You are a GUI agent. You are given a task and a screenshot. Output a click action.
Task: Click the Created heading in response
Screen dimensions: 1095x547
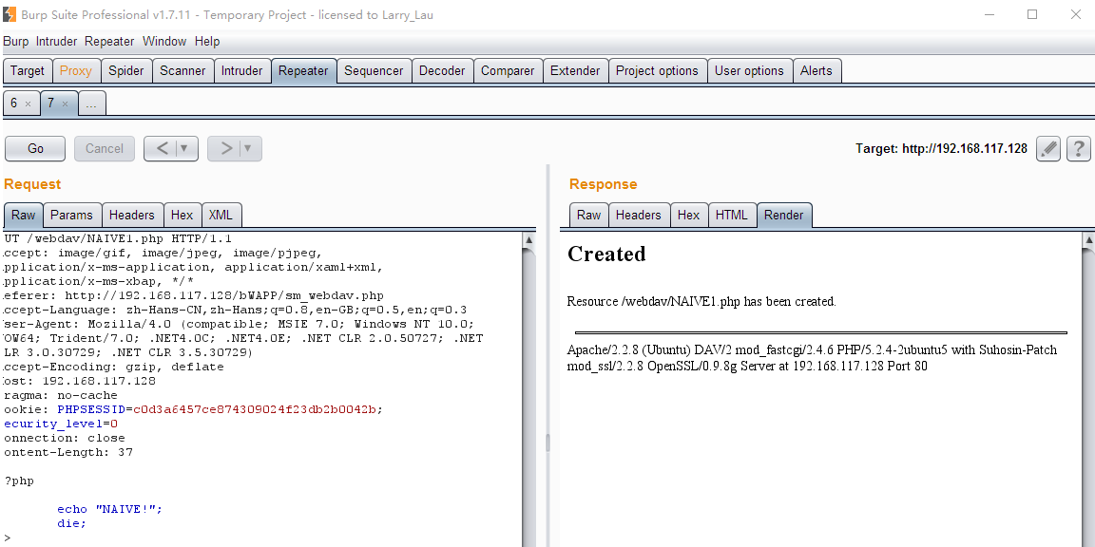[606, 254]
